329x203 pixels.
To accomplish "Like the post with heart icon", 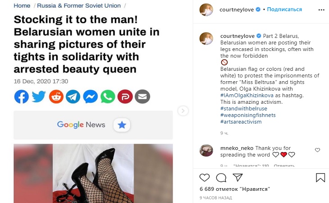I will pos(205,177).
